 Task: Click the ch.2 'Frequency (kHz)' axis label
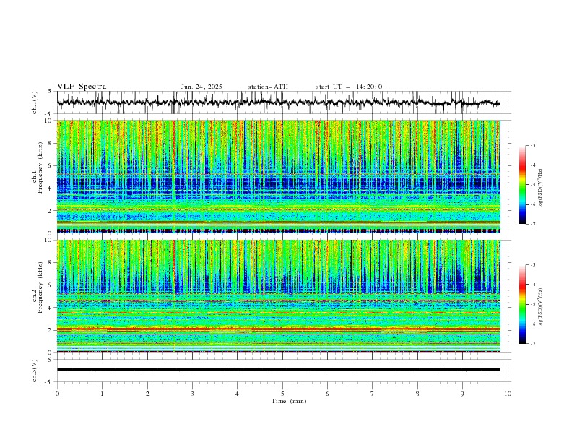click(x=40, y=287)
